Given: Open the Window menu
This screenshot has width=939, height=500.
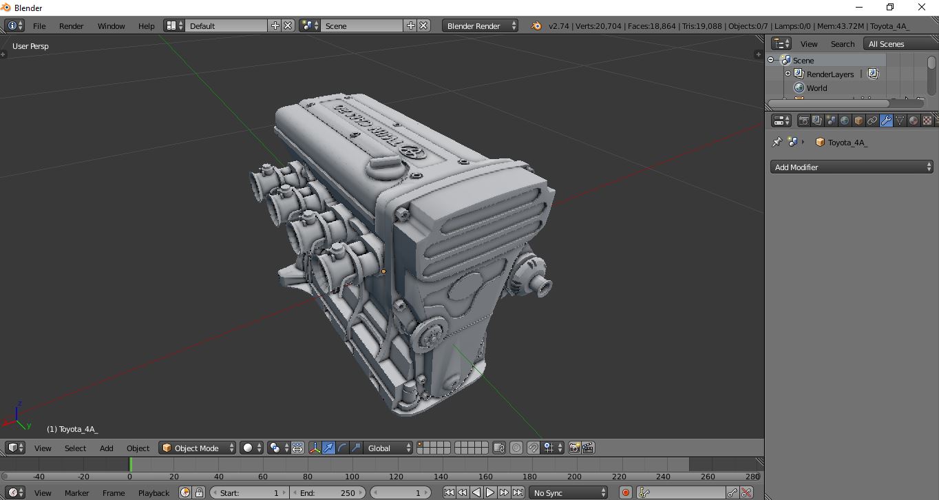Looking at the screenshot, I should click(111, 25).
